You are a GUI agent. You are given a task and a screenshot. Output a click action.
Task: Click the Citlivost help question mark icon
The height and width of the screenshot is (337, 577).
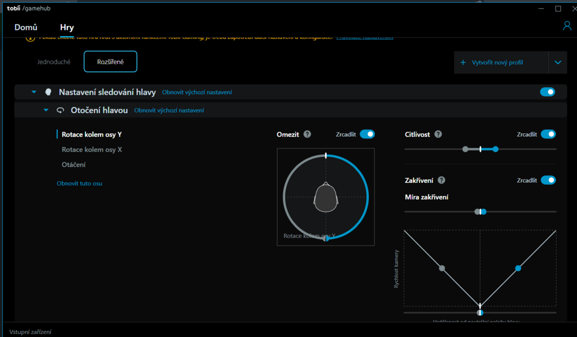coord(438,134)
